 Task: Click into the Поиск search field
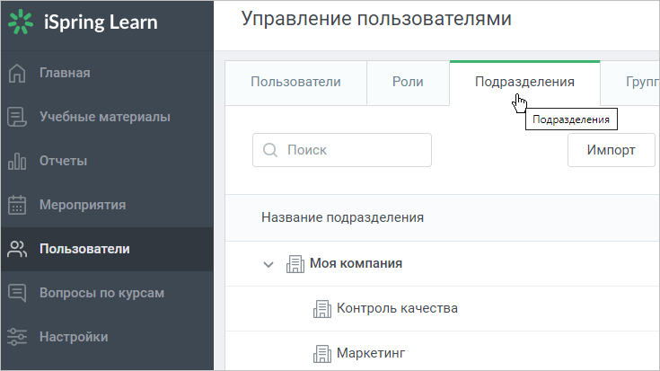[342, 150]
